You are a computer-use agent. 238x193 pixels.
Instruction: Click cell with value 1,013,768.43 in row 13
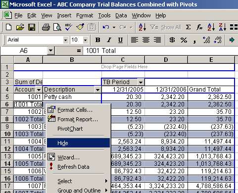[x=211, y=156]
